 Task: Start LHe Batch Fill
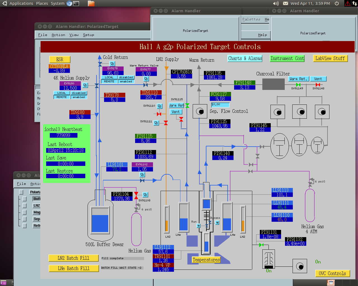click(74, 268)
